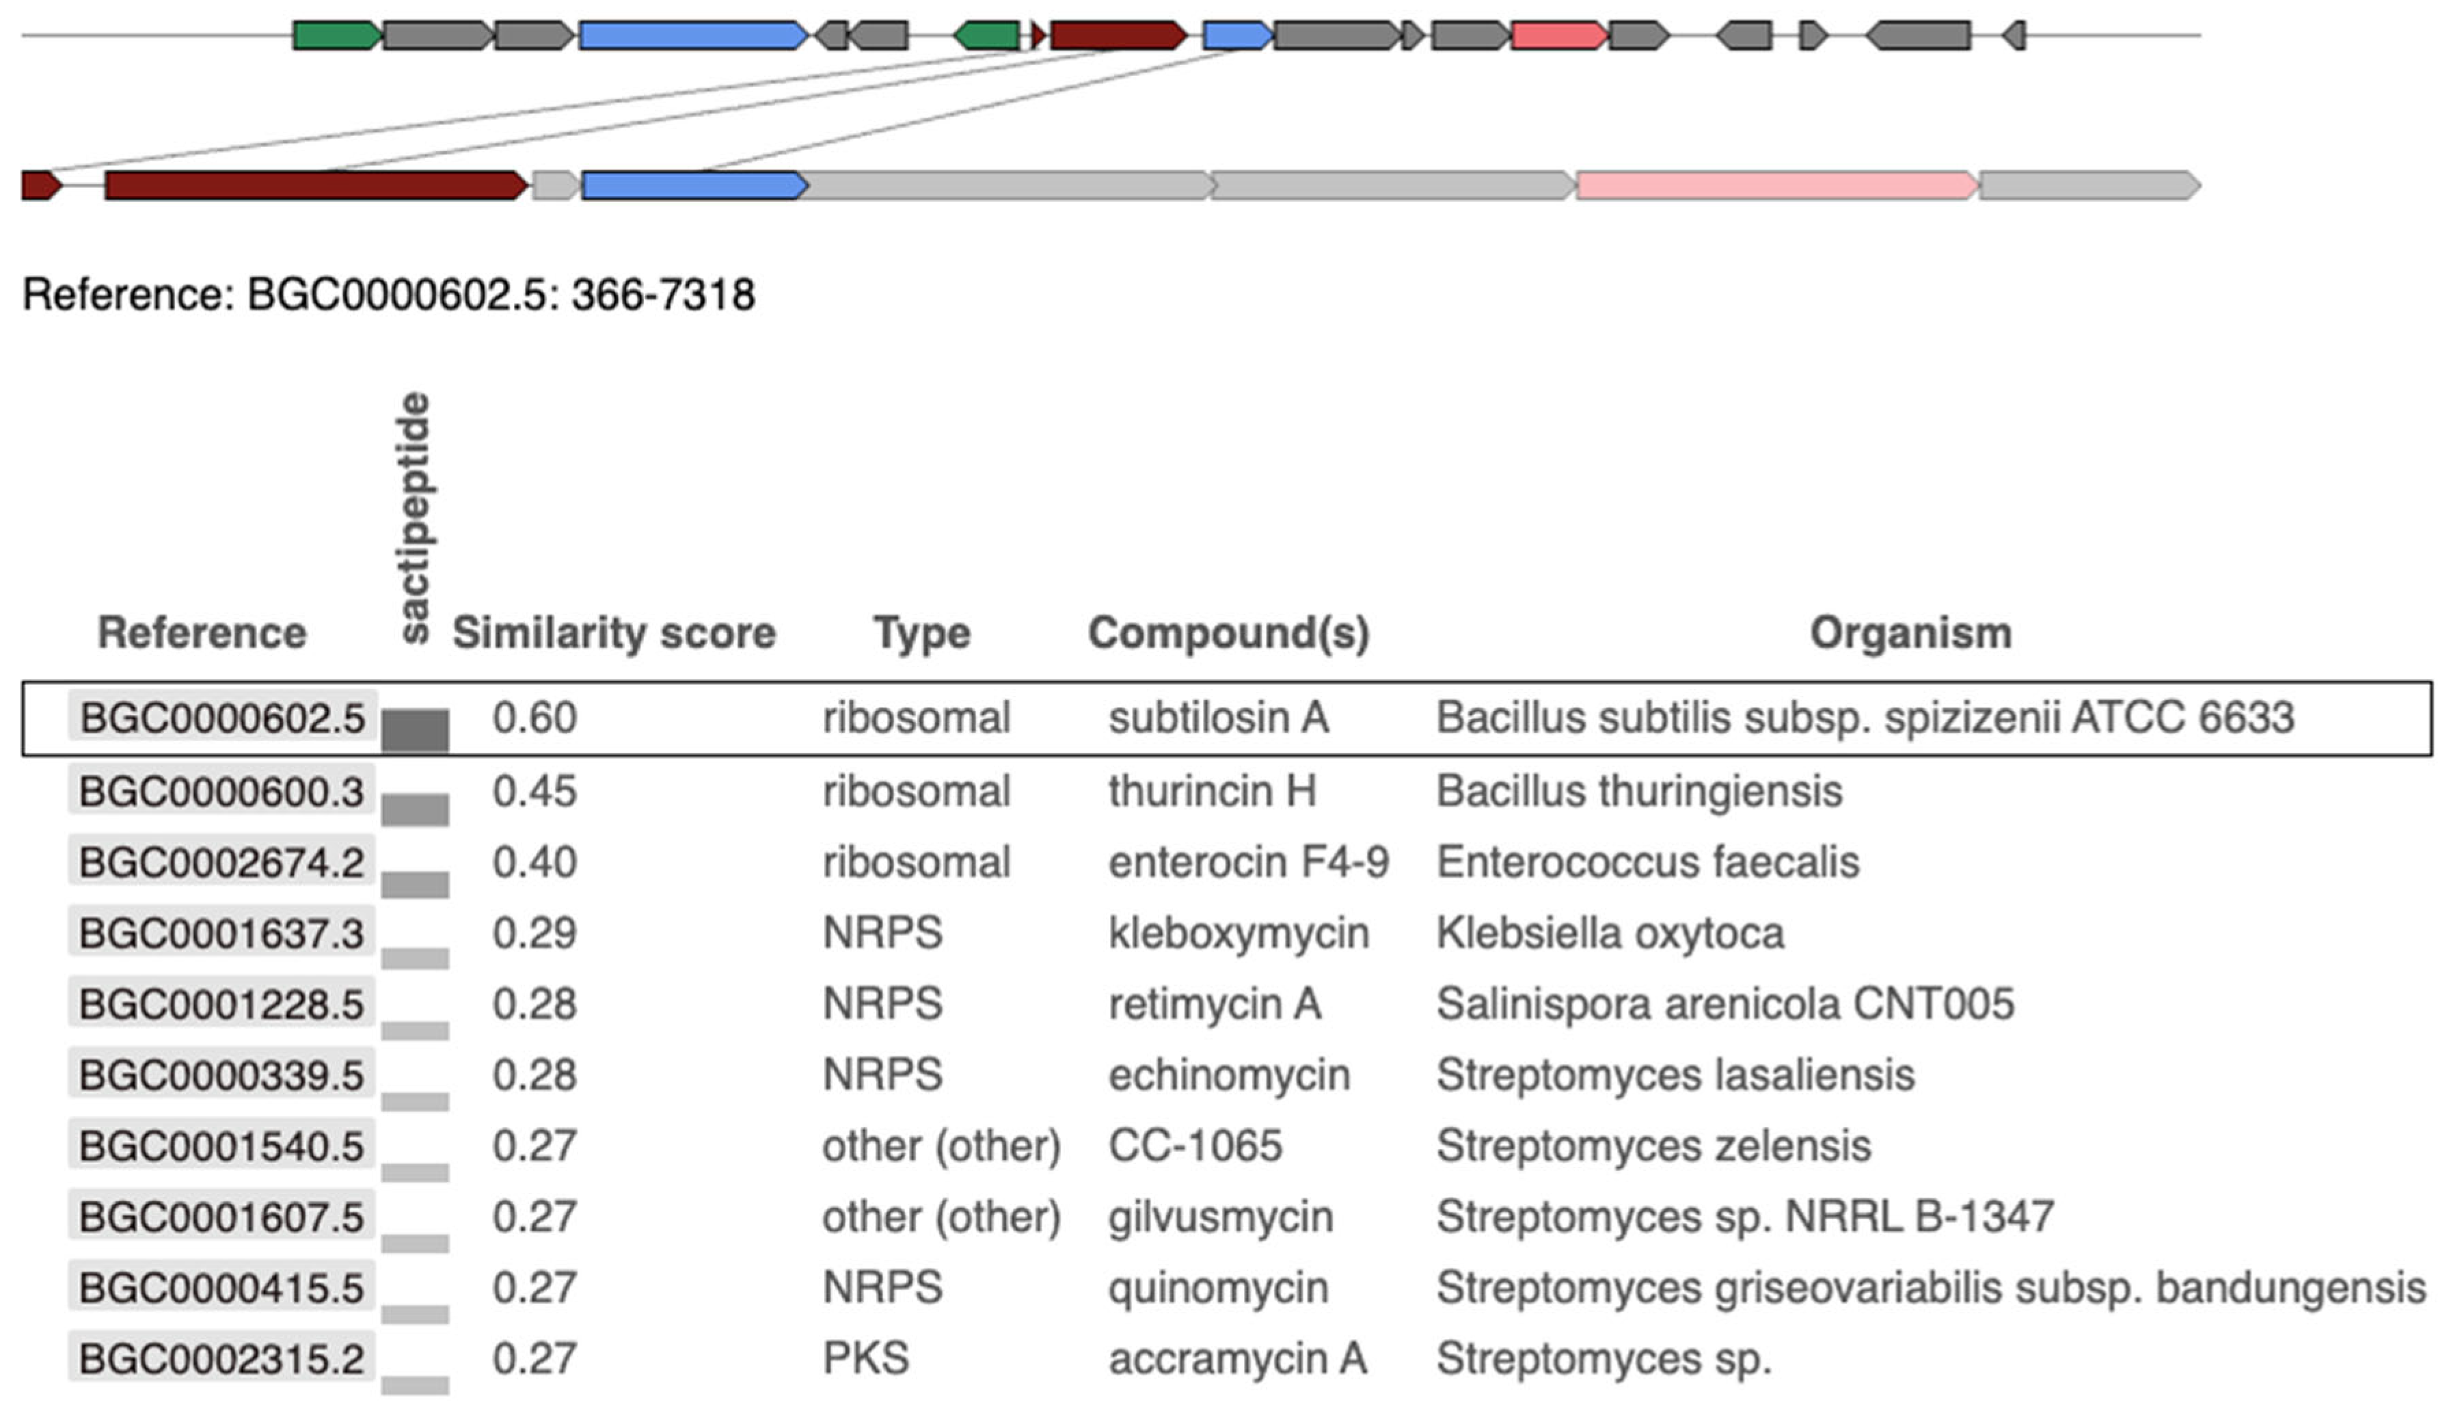Viewport: 2451px width, 1415px height.
Task: Click the pink gene arrow in reference cluster
Action: coord(1776,186)
